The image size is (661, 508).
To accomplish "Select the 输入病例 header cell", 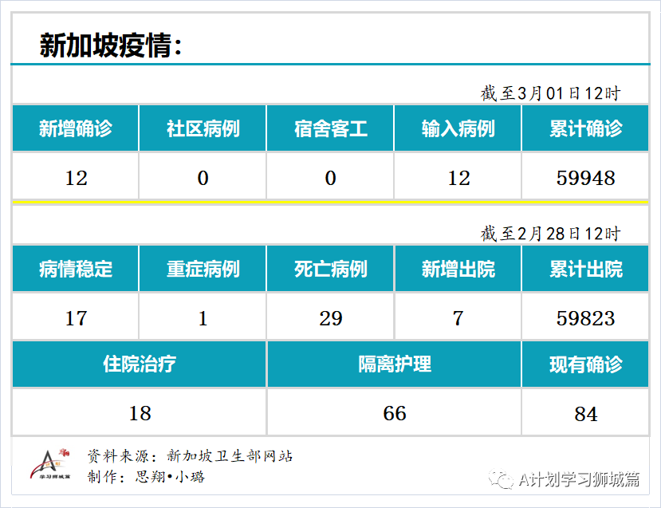I will click(456, 128).
